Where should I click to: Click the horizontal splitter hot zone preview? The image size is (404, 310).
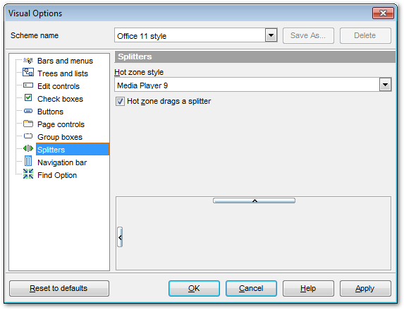(254, 201)
